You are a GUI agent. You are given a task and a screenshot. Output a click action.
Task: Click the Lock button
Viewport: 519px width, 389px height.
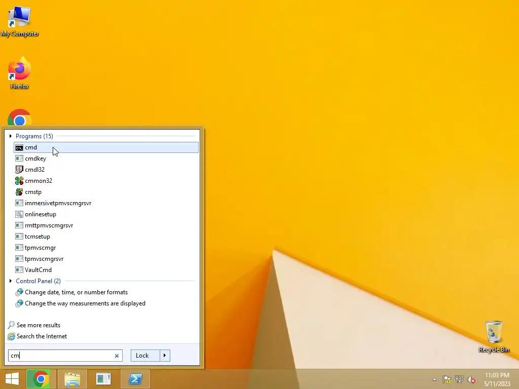point(145,356)
